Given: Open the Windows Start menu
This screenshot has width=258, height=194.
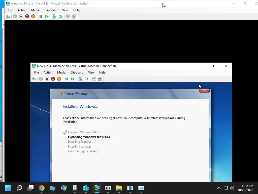Looking at the screenshot, I should coord(8,188).
